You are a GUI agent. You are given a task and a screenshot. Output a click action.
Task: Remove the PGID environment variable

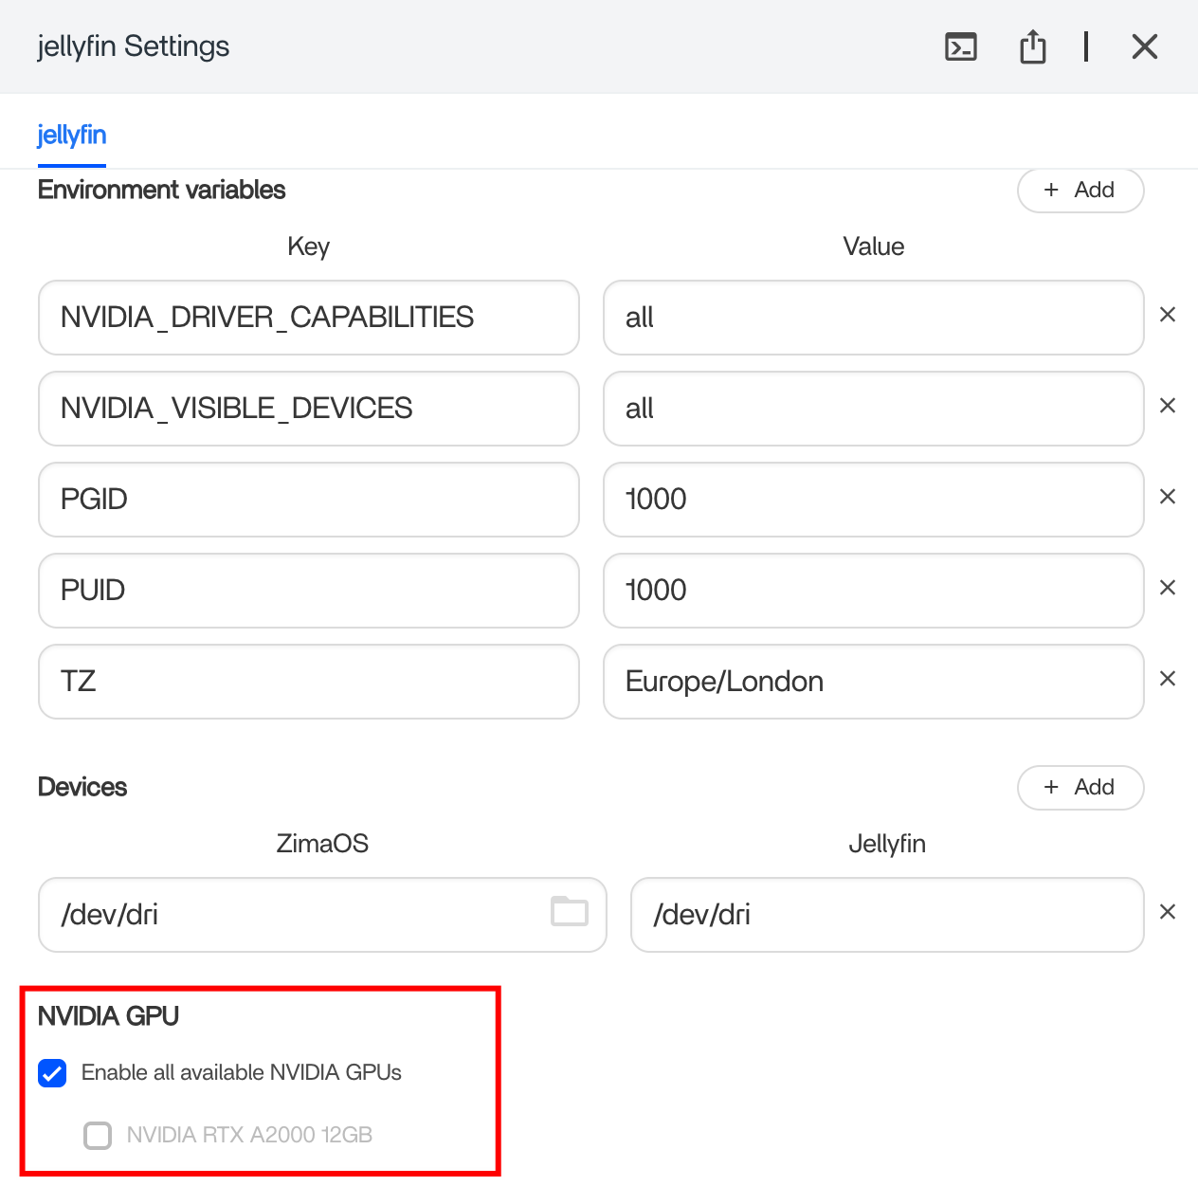tap(1168, 497)
